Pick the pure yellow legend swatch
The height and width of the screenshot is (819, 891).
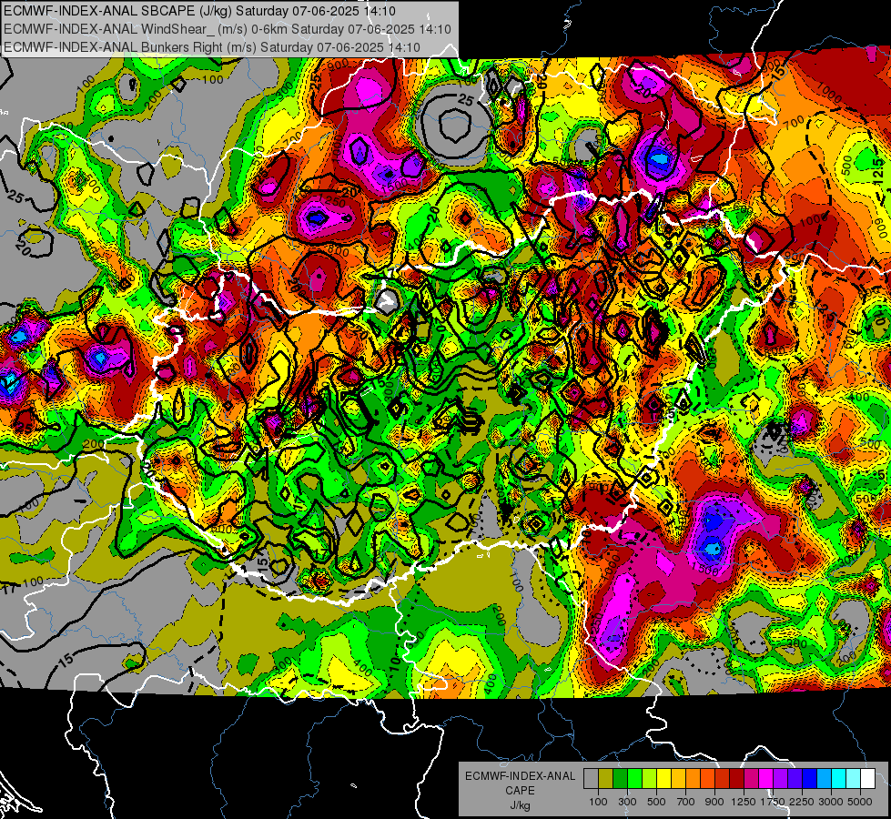[x=663, y=779]
